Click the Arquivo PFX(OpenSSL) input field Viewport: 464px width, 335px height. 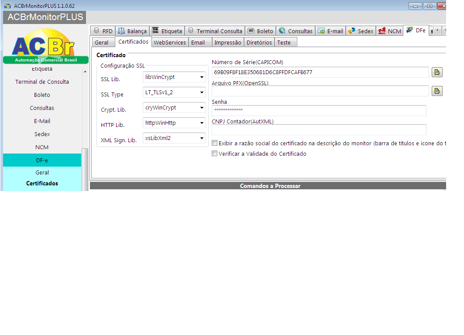(320, 91)
